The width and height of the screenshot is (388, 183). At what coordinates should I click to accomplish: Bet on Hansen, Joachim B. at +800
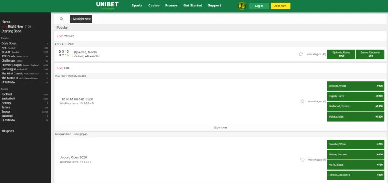tap(355, 175)
